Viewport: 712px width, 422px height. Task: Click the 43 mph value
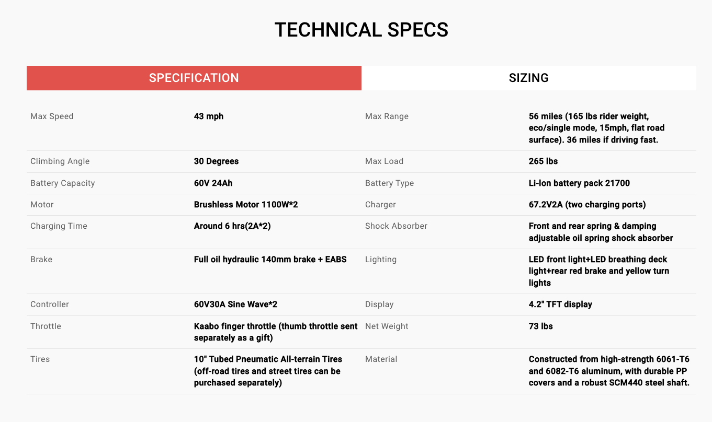coord(209,116)
